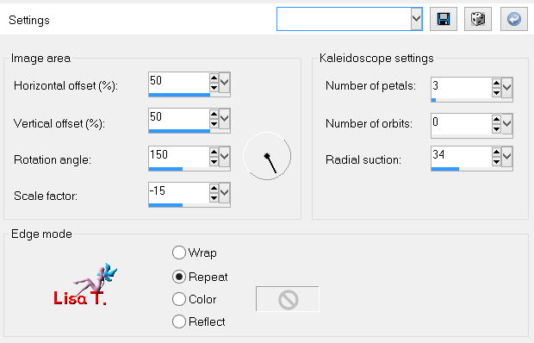Select the Wrap edge mode
This screenshot has width=534, height=343.
[179, 253]
